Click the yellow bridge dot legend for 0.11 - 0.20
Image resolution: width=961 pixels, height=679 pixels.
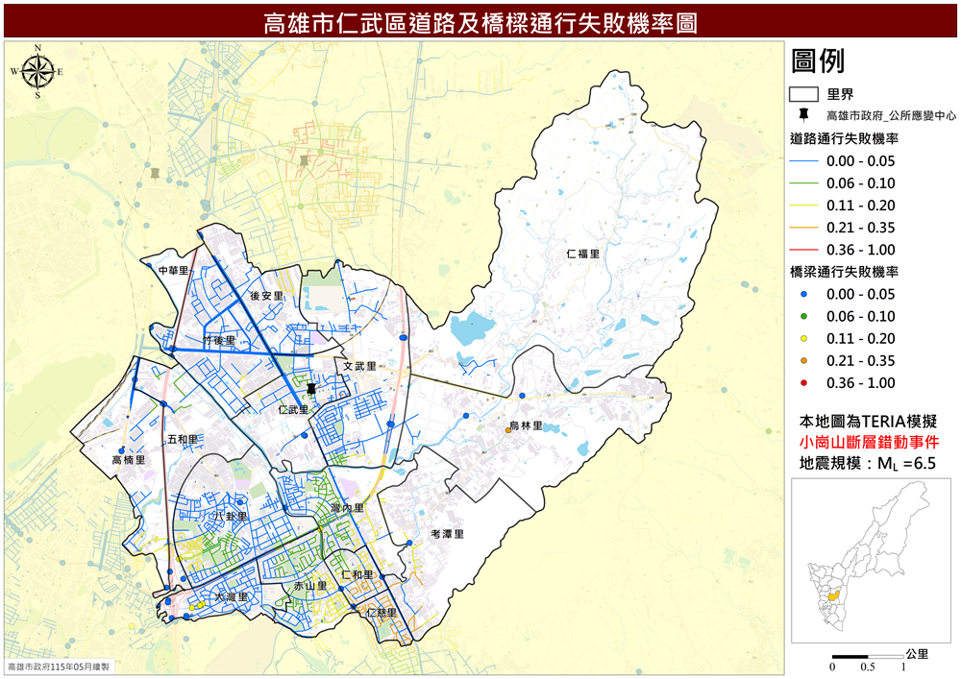point(804,339)
